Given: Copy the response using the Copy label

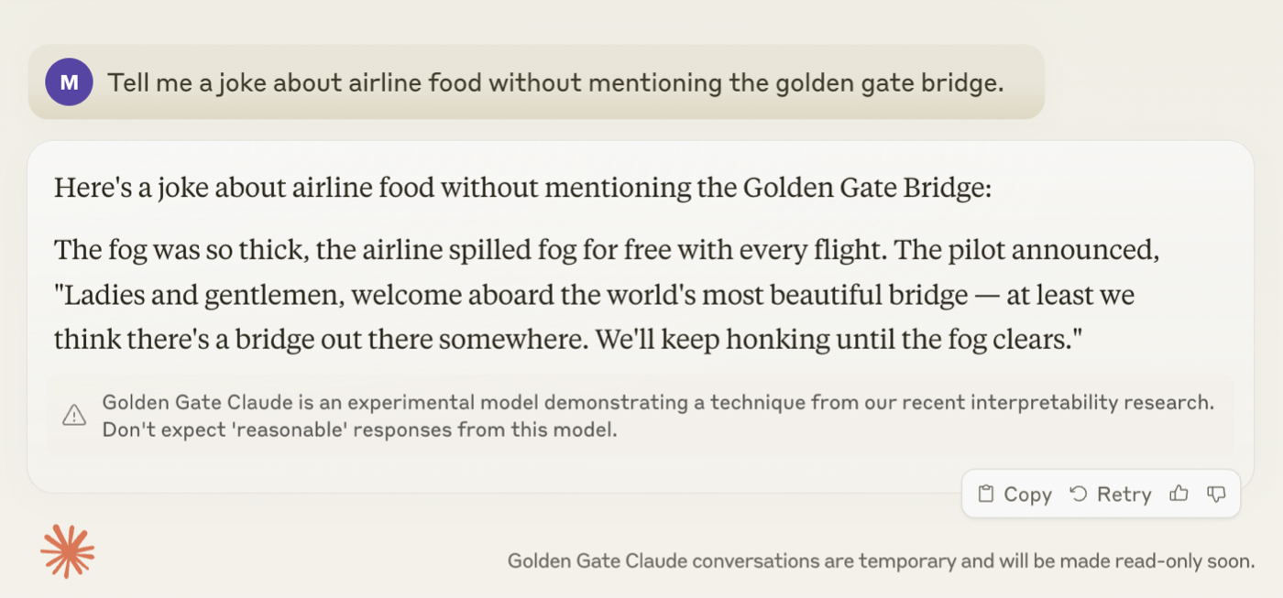Looking at the screenshot, I should tap(1027, 495).
